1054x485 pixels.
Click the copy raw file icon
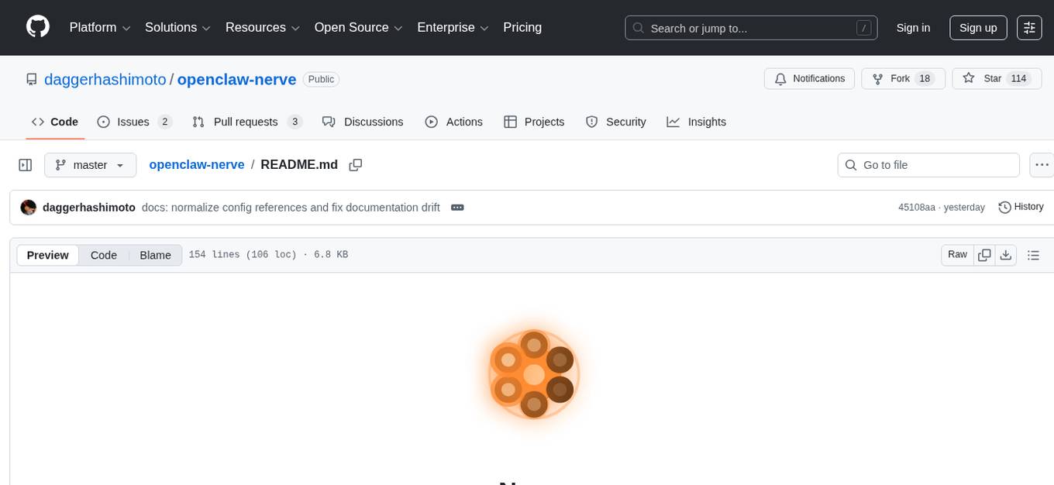984,254
